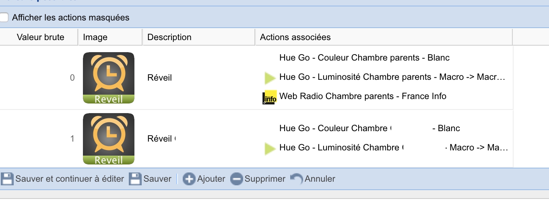Click the Reveil alarm clock image for value 0
The height and width of the screenshot is (223, 549).
click(109, 78)
